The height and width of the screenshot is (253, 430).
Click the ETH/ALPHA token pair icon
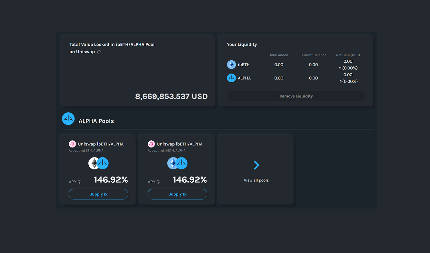click(98, 163)
